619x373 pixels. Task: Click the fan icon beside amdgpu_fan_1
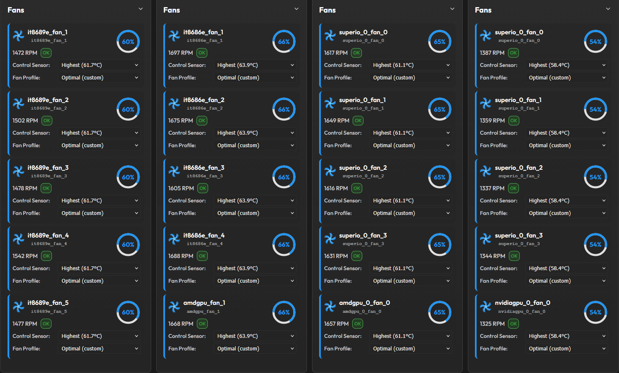[x=174, y=307]
